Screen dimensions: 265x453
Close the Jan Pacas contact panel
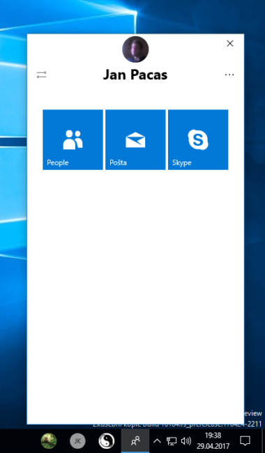pyautogui.click(x=230, y=43)
